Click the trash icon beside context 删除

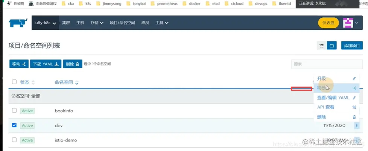coord(354,117)
